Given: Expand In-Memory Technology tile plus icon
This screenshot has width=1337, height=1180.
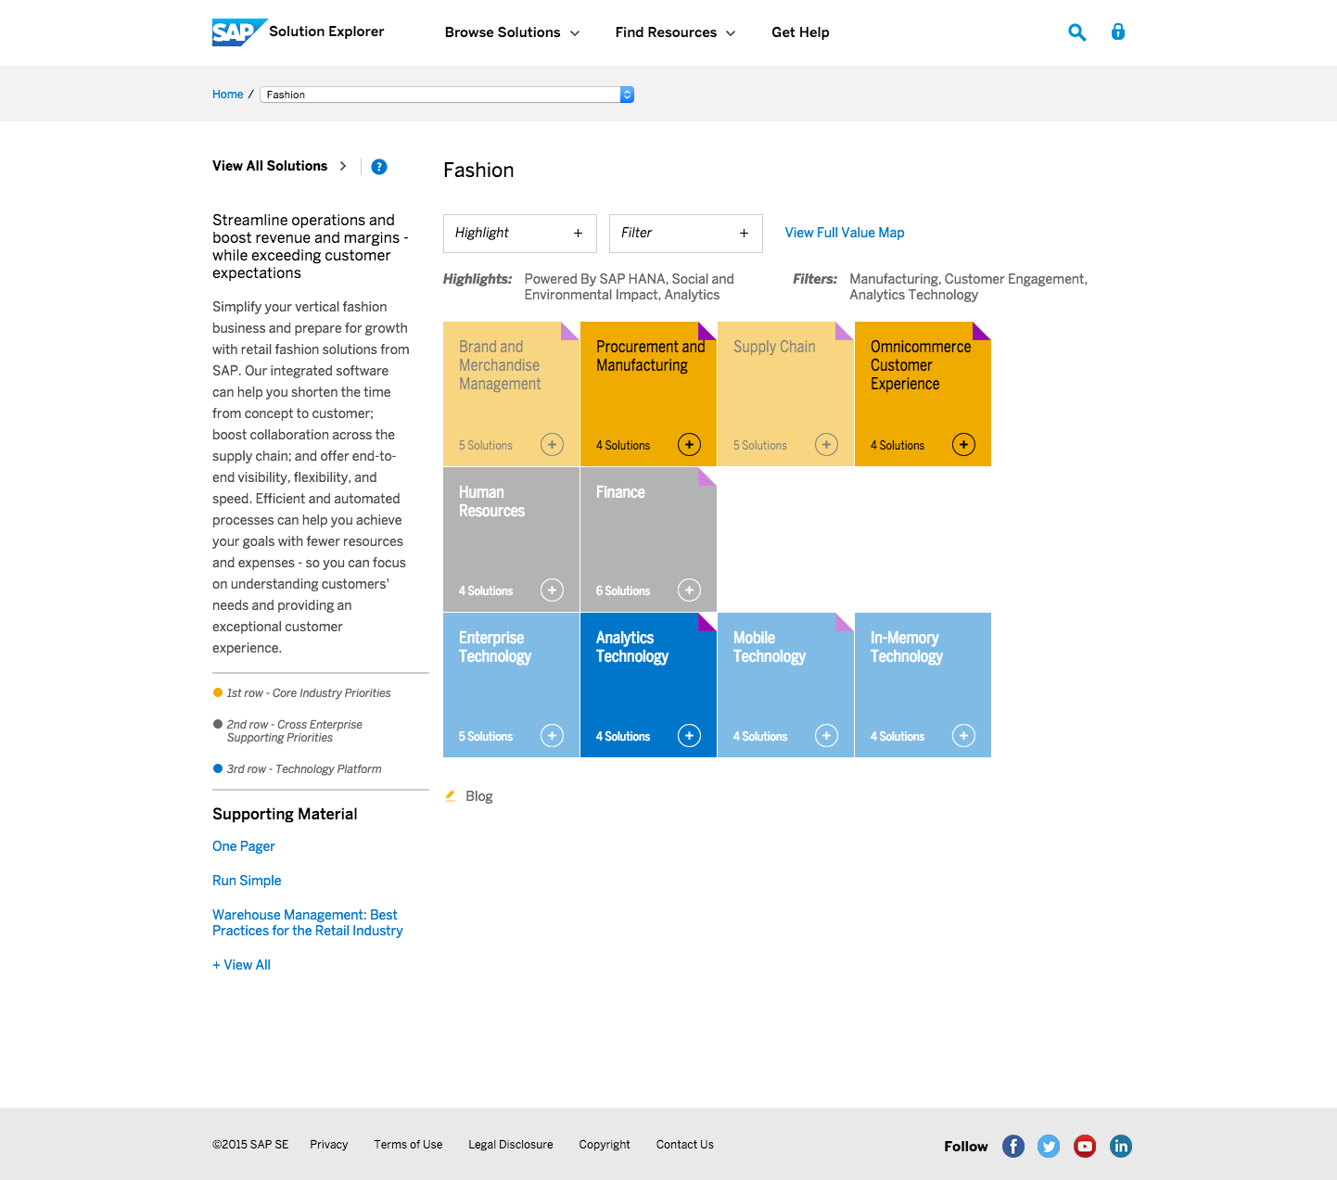Looking at the screenshot, I should (963, 736).
